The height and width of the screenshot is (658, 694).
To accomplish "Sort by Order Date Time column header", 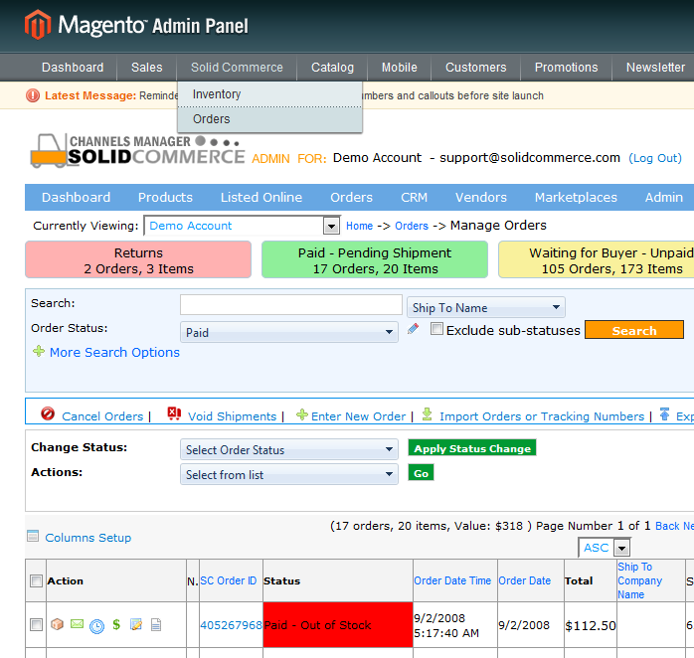I will (x=452, y=580).
